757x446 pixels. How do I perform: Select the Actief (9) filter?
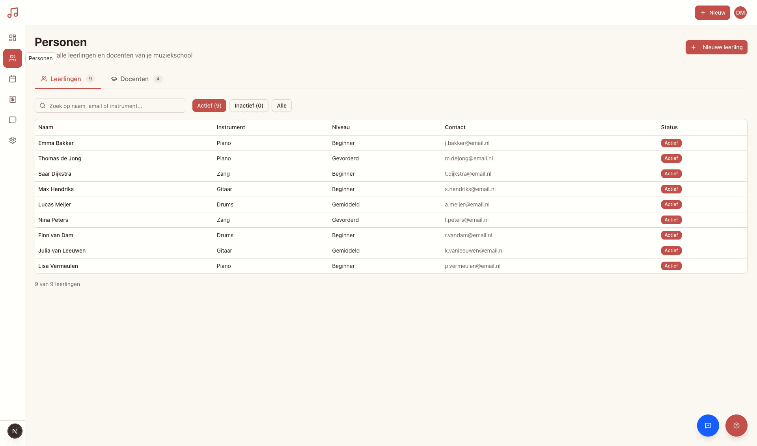(x=209, y=106)
